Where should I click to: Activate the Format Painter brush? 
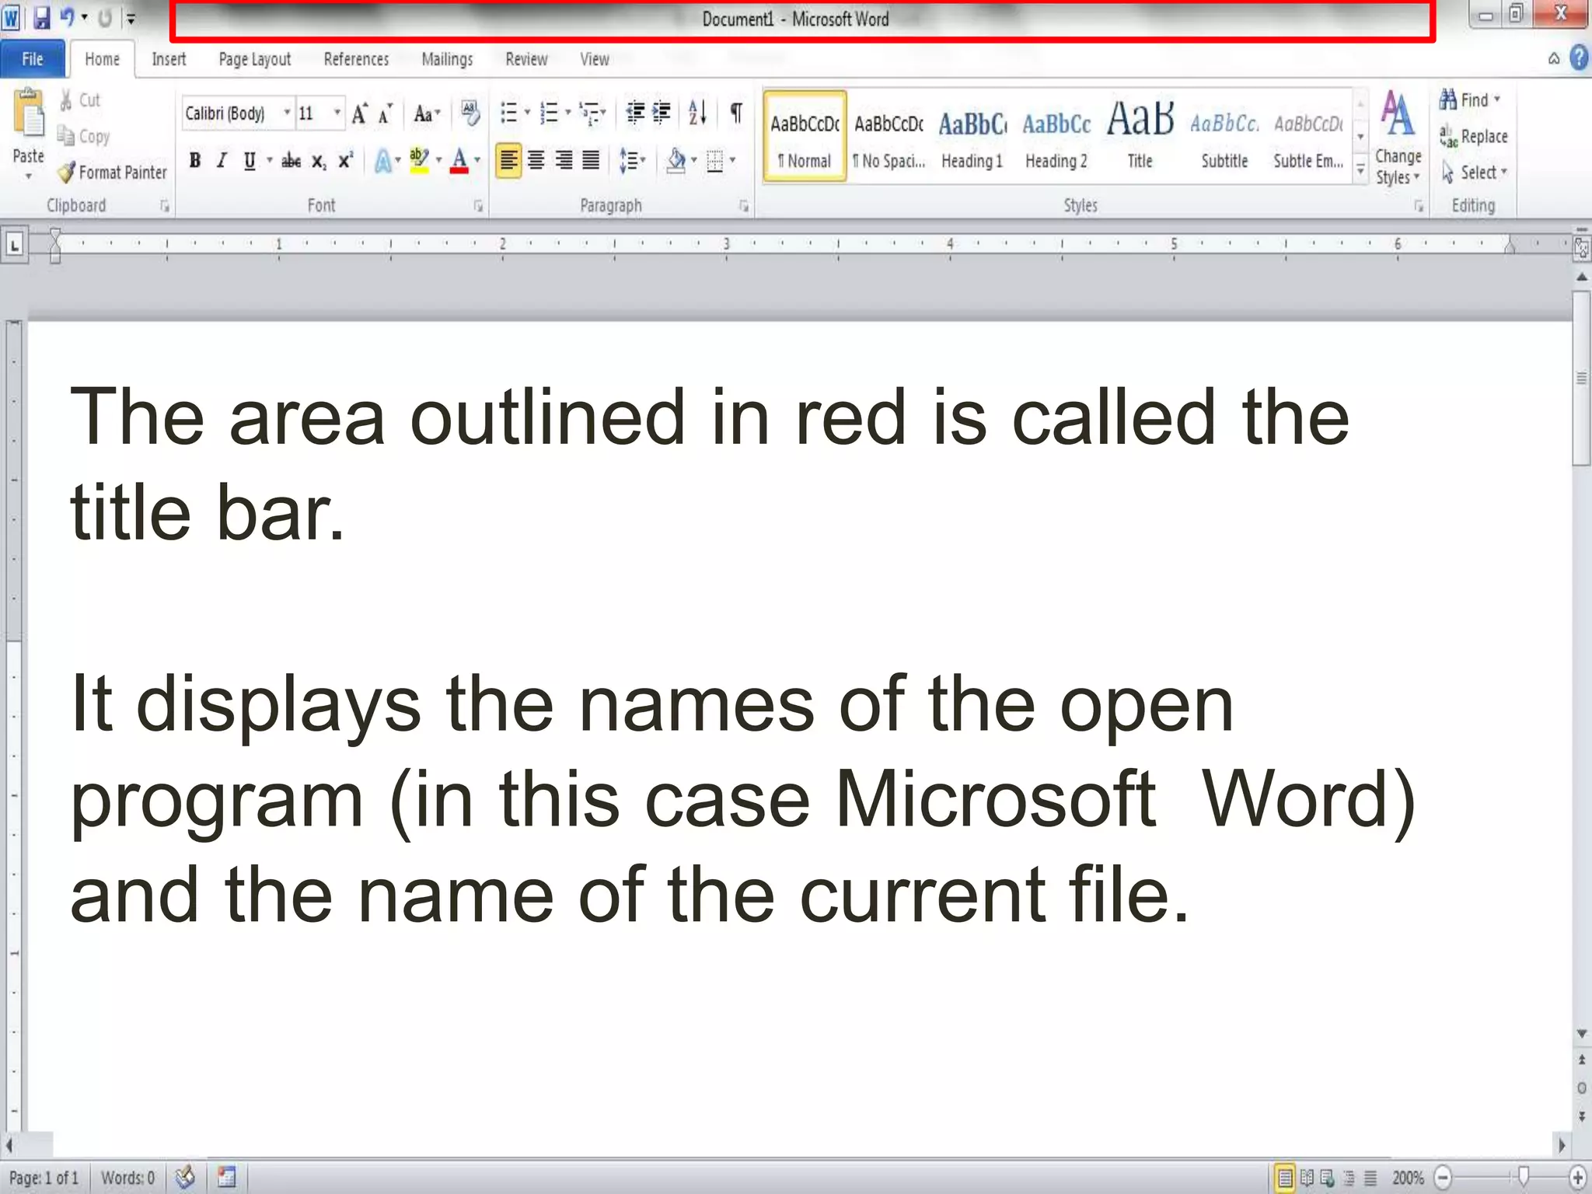[x=113, y=172]
